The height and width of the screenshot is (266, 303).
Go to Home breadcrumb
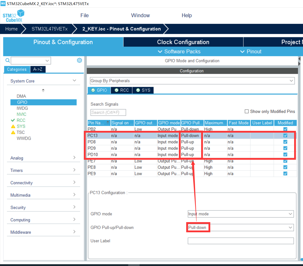[11, 29]
